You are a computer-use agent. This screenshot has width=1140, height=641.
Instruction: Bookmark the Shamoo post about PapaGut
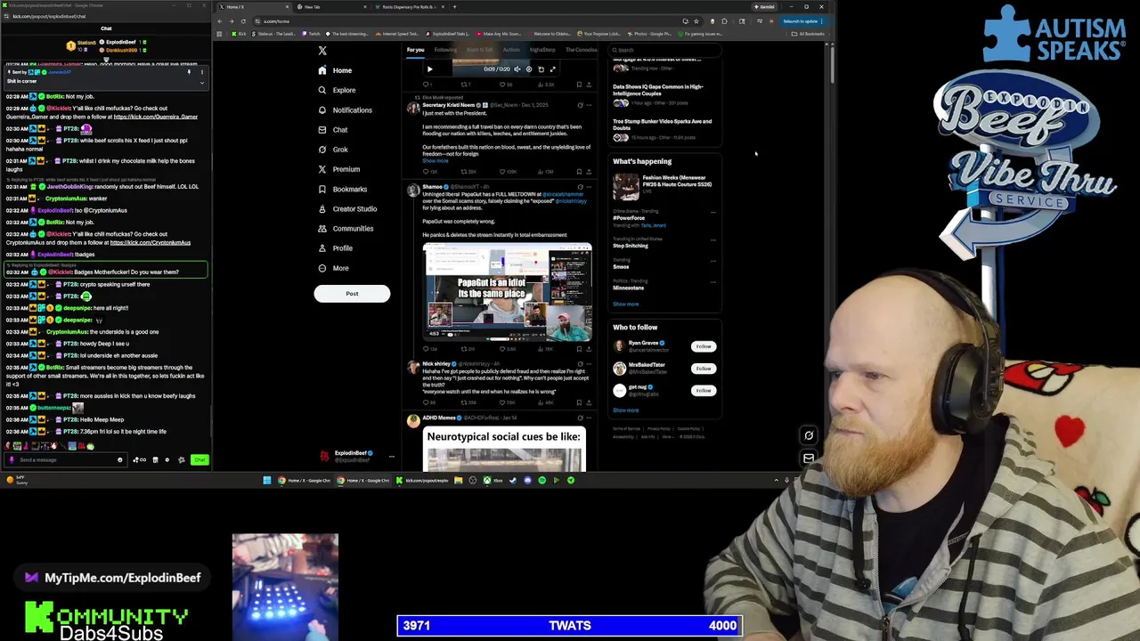pyautogui.click(x=579, y=348)
